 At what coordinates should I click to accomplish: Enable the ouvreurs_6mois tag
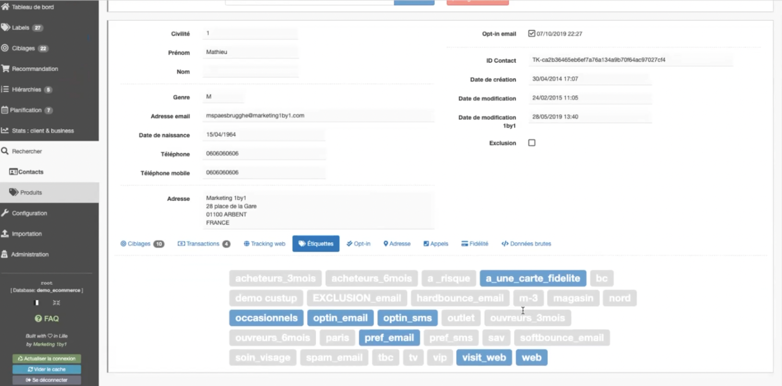(x=272, y=337)
